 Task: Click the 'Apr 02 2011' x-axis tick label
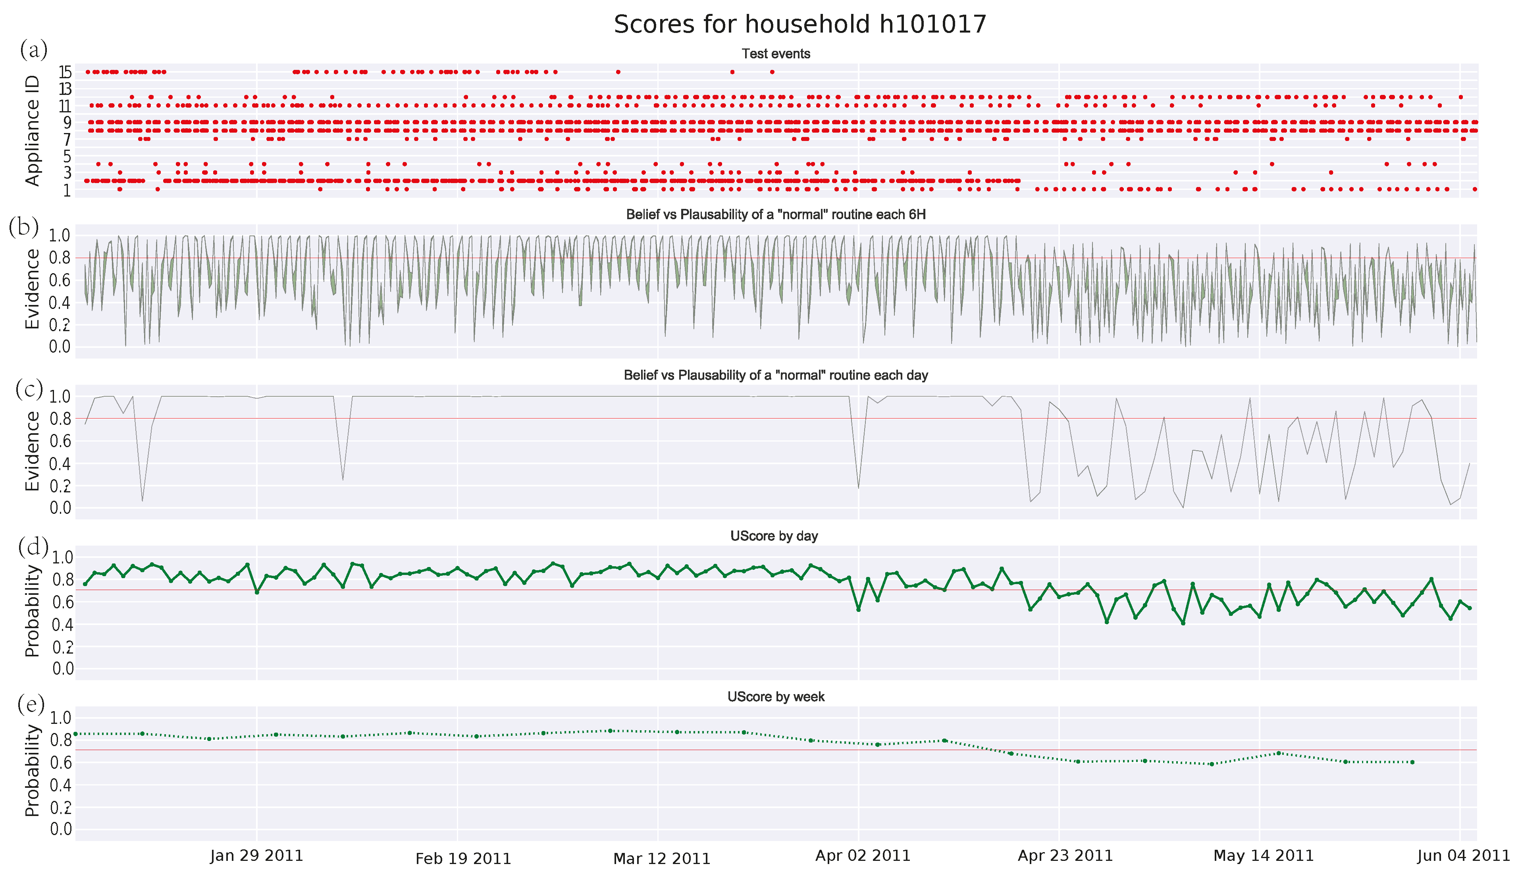pos(863,856)
